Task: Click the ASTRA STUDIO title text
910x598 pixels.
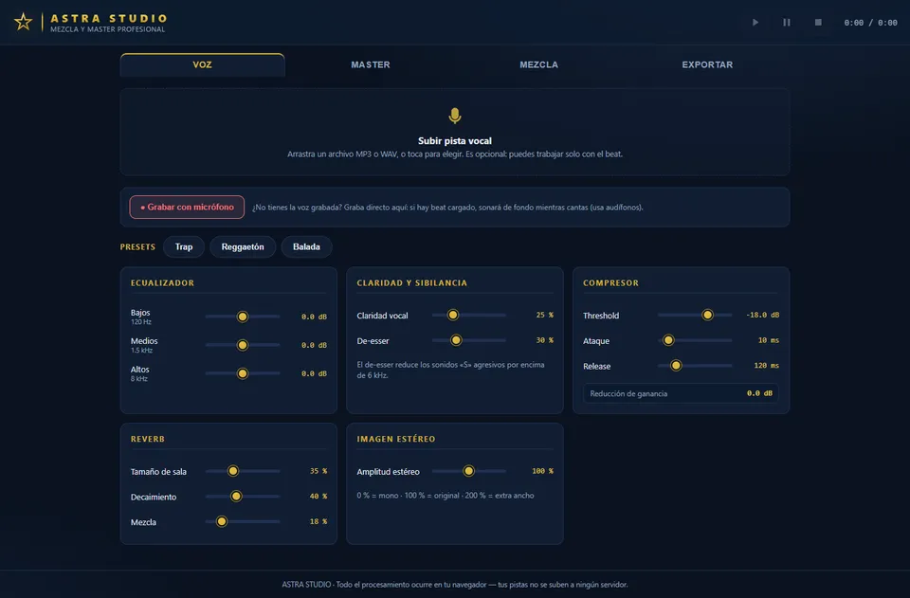Action: coord(108,19)
